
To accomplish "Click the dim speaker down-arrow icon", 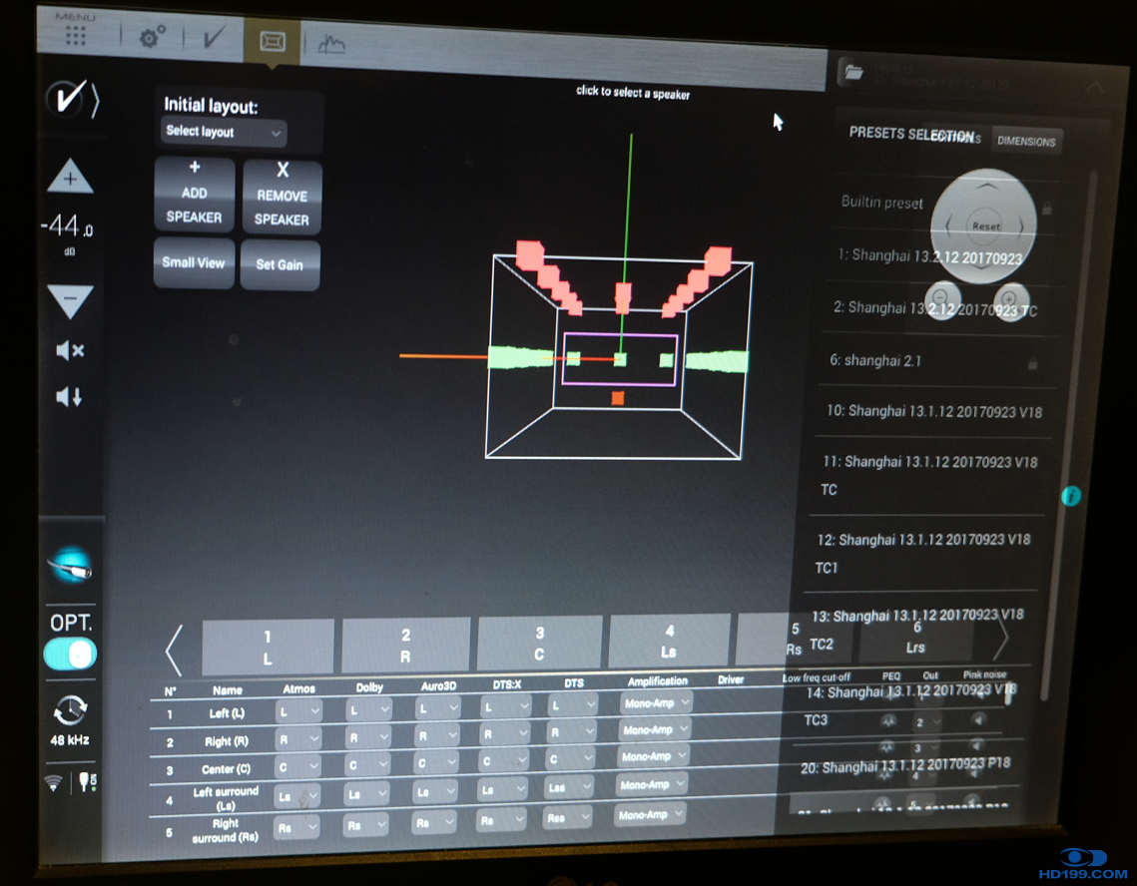I will coord(69,397).
